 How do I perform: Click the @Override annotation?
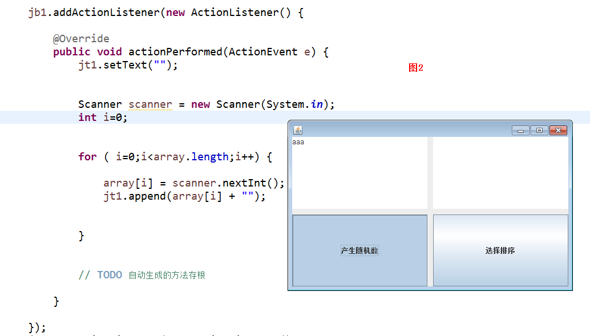(81, 39)
